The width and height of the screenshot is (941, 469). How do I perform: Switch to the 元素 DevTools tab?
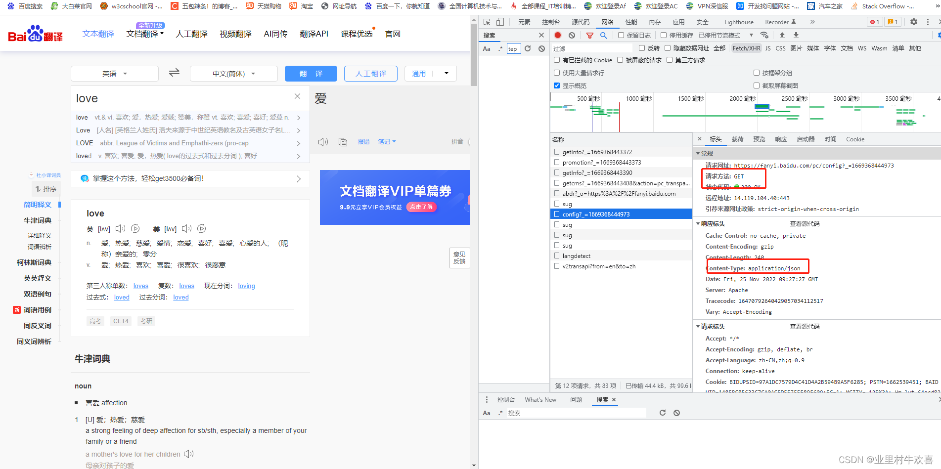click(x=524, y=22)
